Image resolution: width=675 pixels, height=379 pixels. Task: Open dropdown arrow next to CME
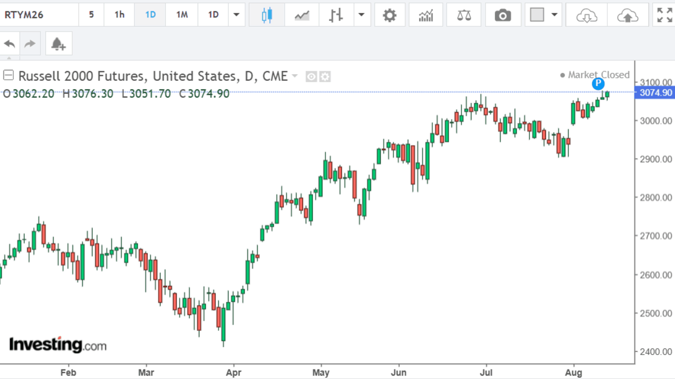tap(295, 76)
